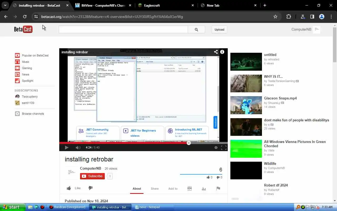This screenshot has height=211, width=337.
Task: Switch to the Eaglercraft browser tab
Action: tap(166, 5)
